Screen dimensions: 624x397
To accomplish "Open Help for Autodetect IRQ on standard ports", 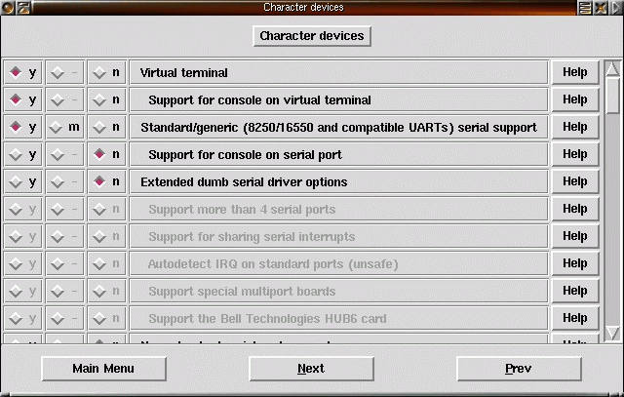I will click(x=574, y=263).
